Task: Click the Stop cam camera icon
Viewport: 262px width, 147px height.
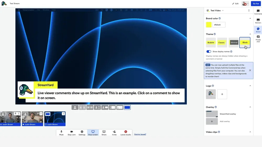Action: pos(72,133)
